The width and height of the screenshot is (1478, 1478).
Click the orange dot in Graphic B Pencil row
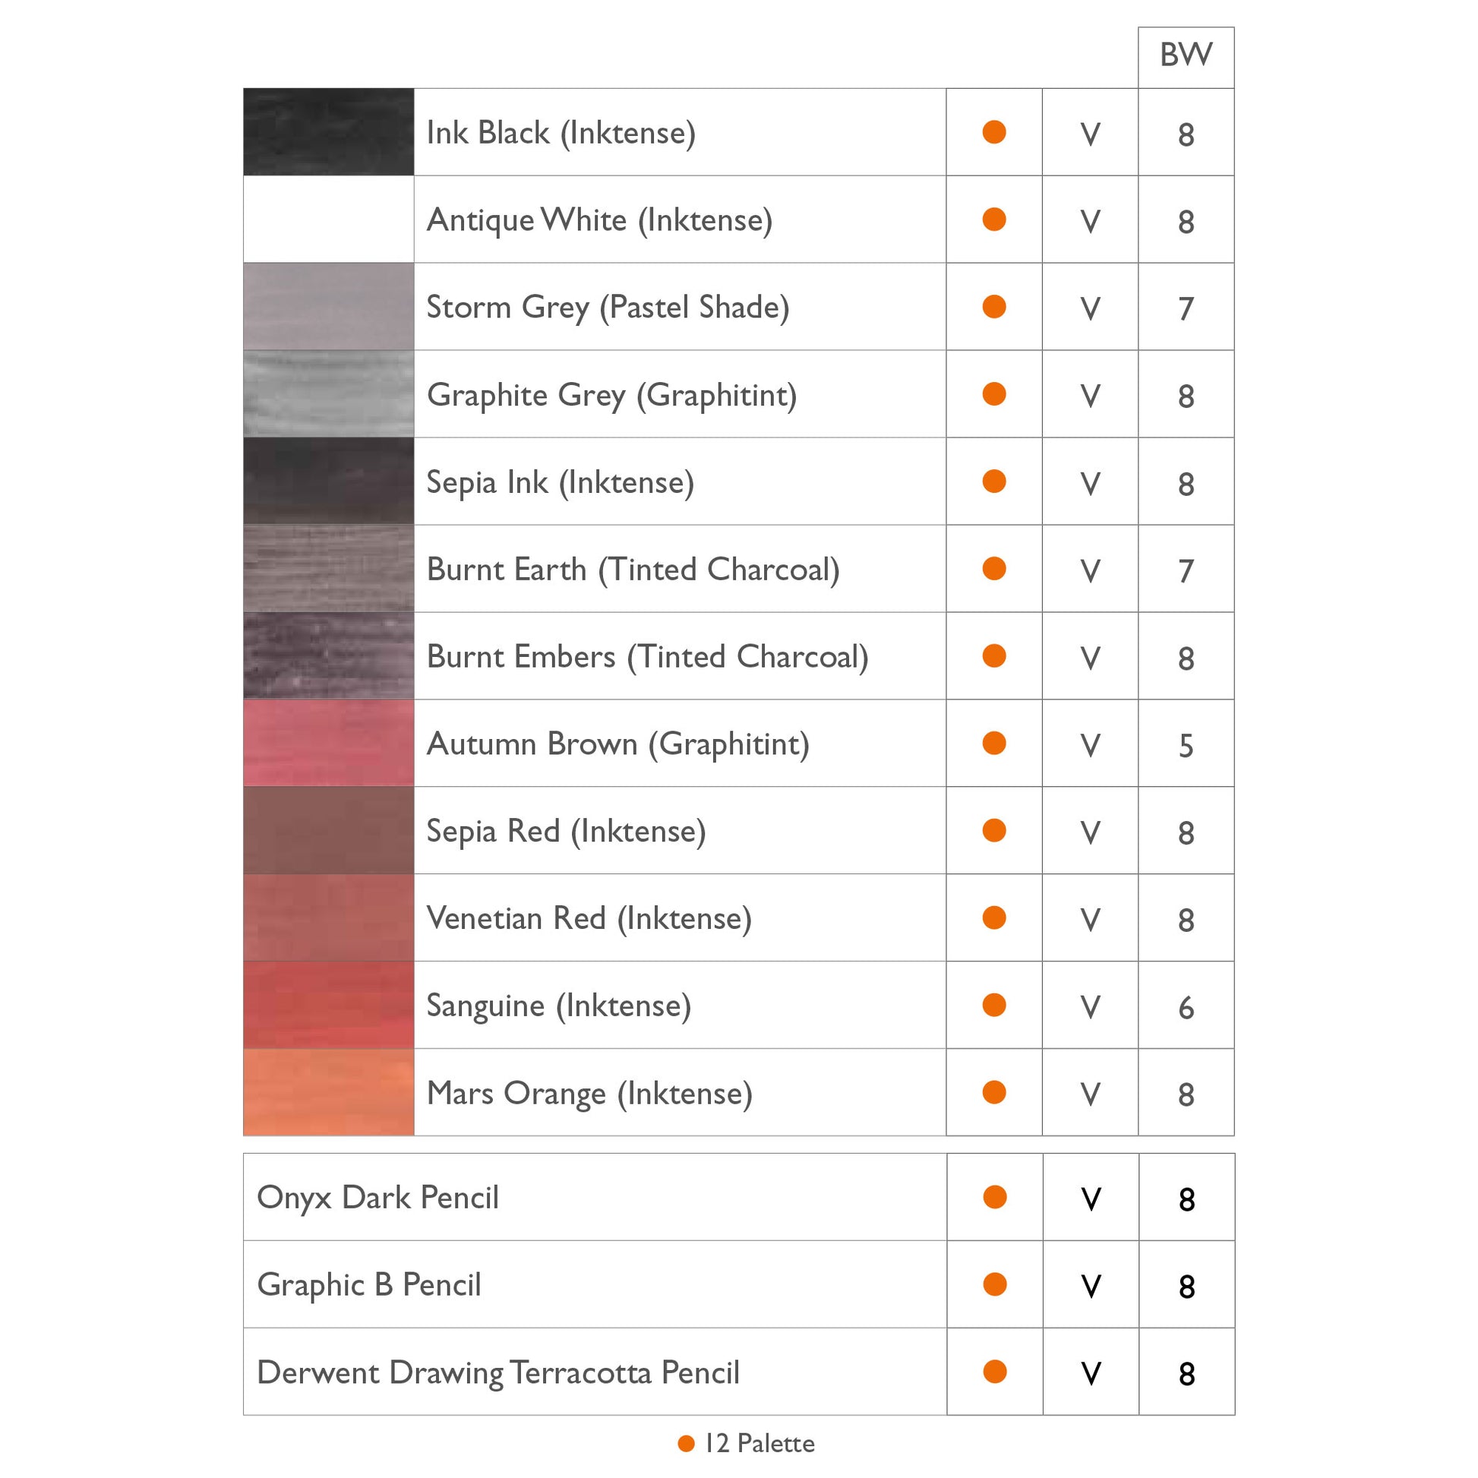pos(994,1284)
